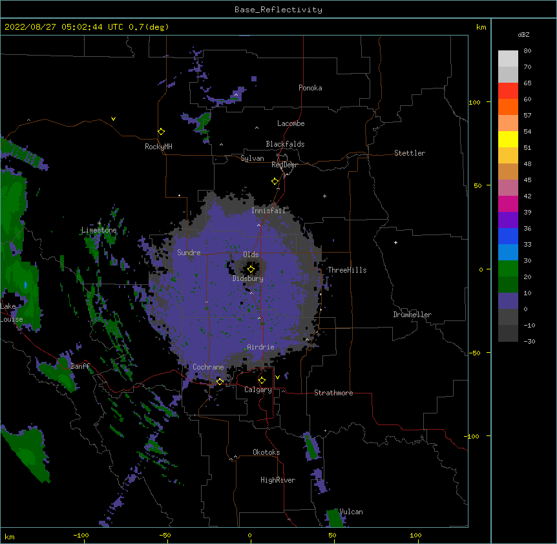Click the 100 km mark on vertical axis

[x=474, y=102]
